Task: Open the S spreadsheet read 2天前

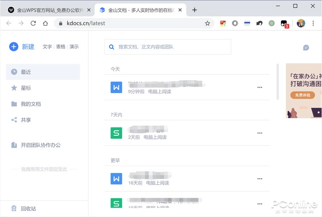Action: (x=187, y=133)
